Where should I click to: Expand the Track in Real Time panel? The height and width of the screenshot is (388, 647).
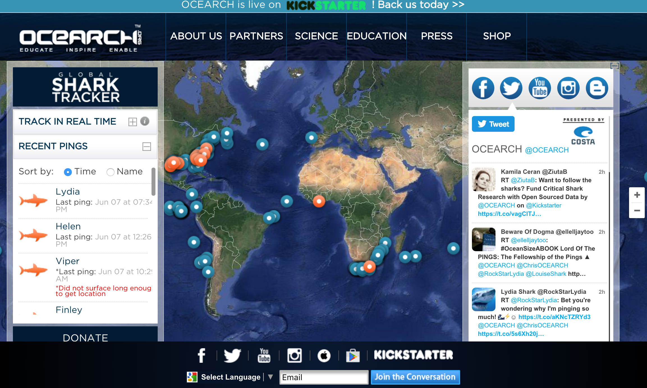pos(132,122)
